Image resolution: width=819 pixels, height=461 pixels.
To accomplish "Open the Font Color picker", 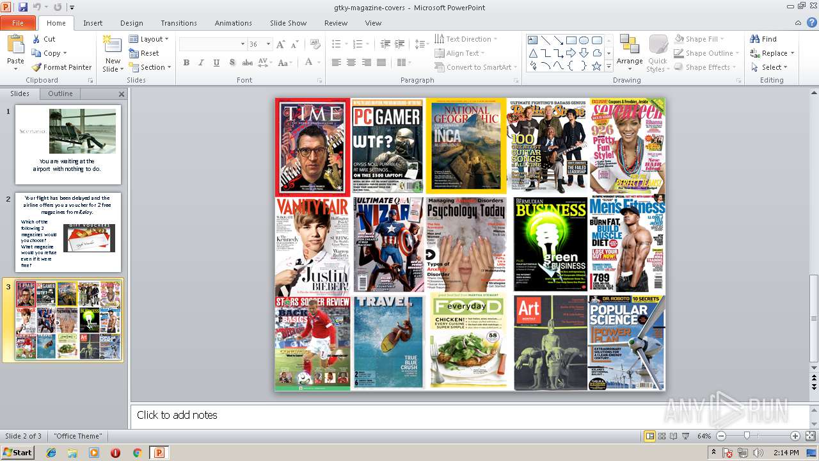I will click(309, 62).
